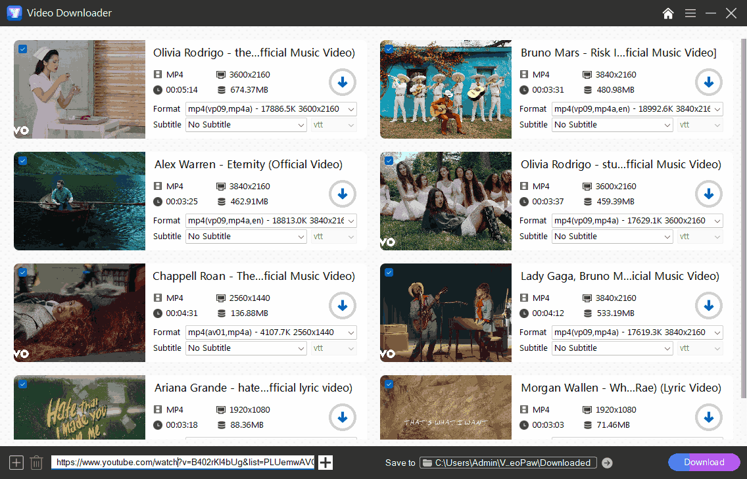Open format dropdown showing 18813.0K
This screenshot has height=479, width=747.
pyautogui.click(x=271, y=221)
